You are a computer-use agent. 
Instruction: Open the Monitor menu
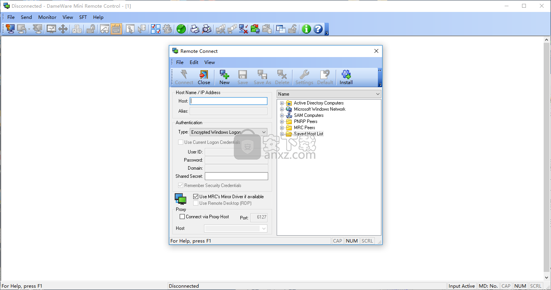[47, 17]
